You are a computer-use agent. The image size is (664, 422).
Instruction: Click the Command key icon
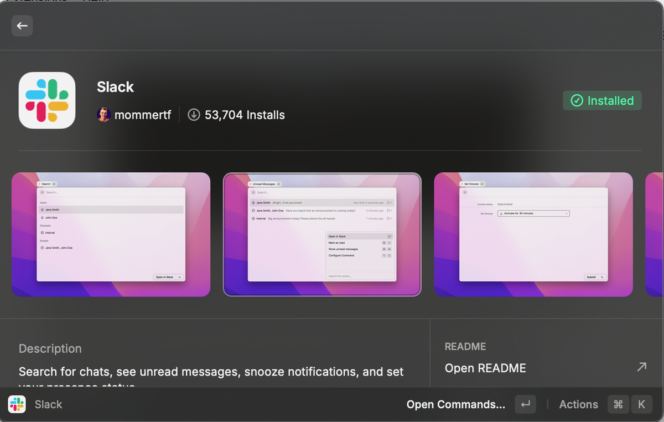tap(619, 404)
